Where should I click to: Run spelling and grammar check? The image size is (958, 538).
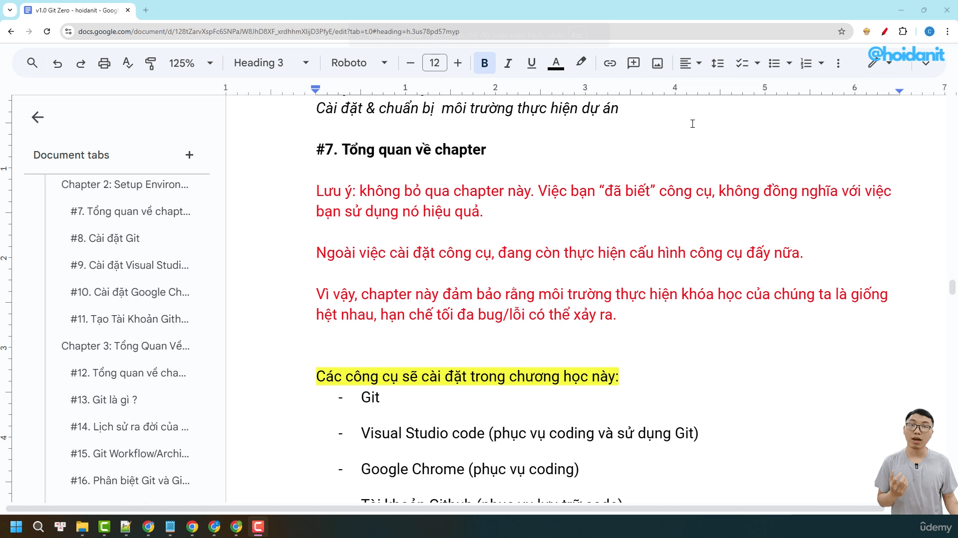(x=128, y=63)
